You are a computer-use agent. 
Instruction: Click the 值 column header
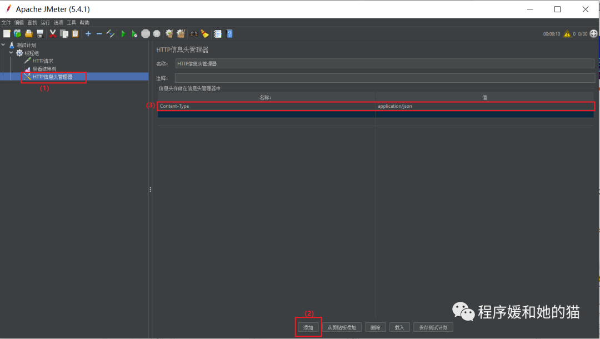click(x=485, y=97)
